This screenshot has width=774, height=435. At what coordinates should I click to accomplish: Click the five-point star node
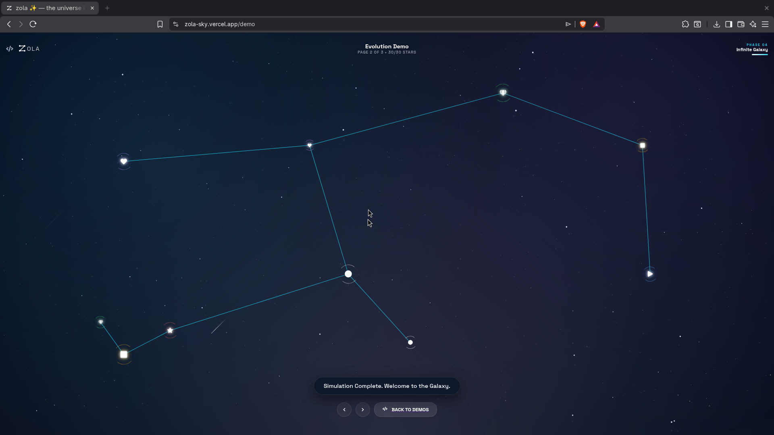click(170, 331)
